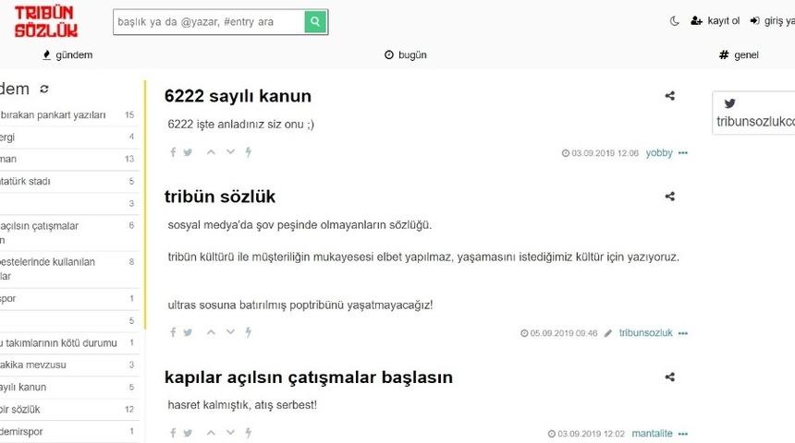Toggle dark mode moon icon
The height and width of the screenshot is (443, 795).
(674, 21)
